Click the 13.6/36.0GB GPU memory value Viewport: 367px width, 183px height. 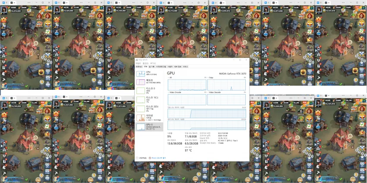174,143
